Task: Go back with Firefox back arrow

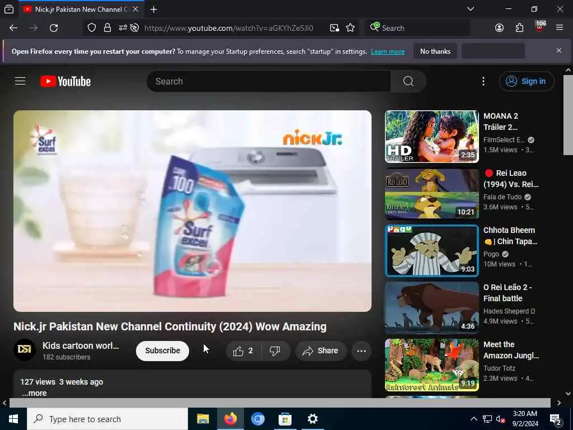Action: tap(13, 28)
